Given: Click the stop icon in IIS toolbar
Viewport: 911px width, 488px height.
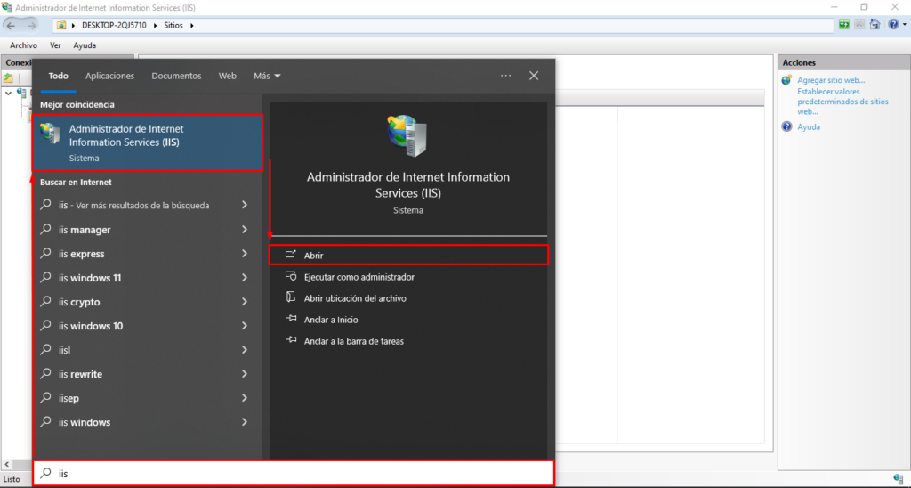Looking at the screenshot, I should click(859, 24).
